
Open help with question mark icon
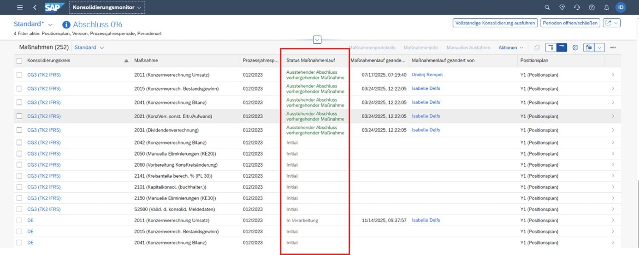coord(592,7)
